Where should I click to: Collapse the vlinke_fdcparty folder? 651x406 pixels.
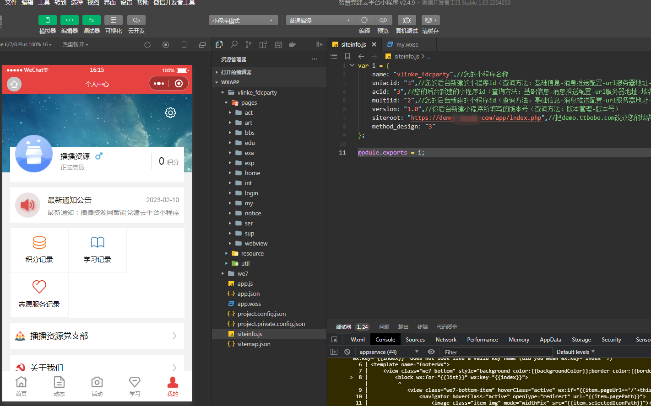point(269,92)
